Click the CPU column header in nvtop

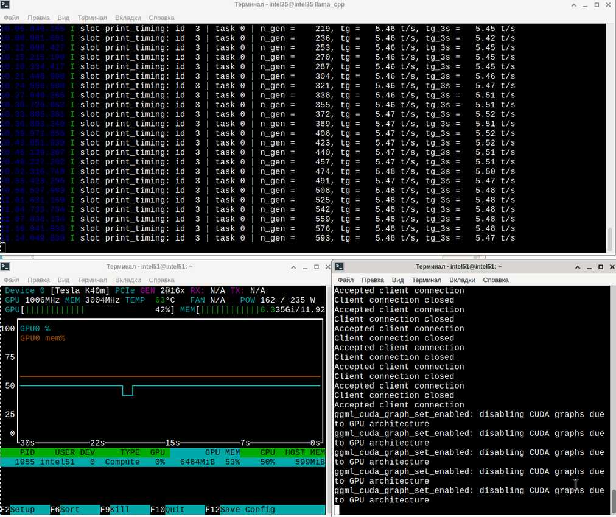point(268,452)
